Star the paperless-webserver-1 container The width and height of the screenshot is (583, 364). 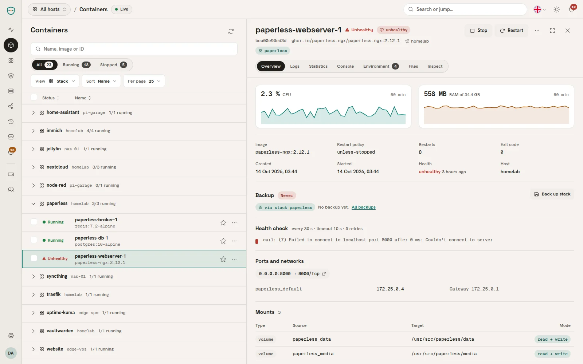pyautogui.click(x=223, y=259)
